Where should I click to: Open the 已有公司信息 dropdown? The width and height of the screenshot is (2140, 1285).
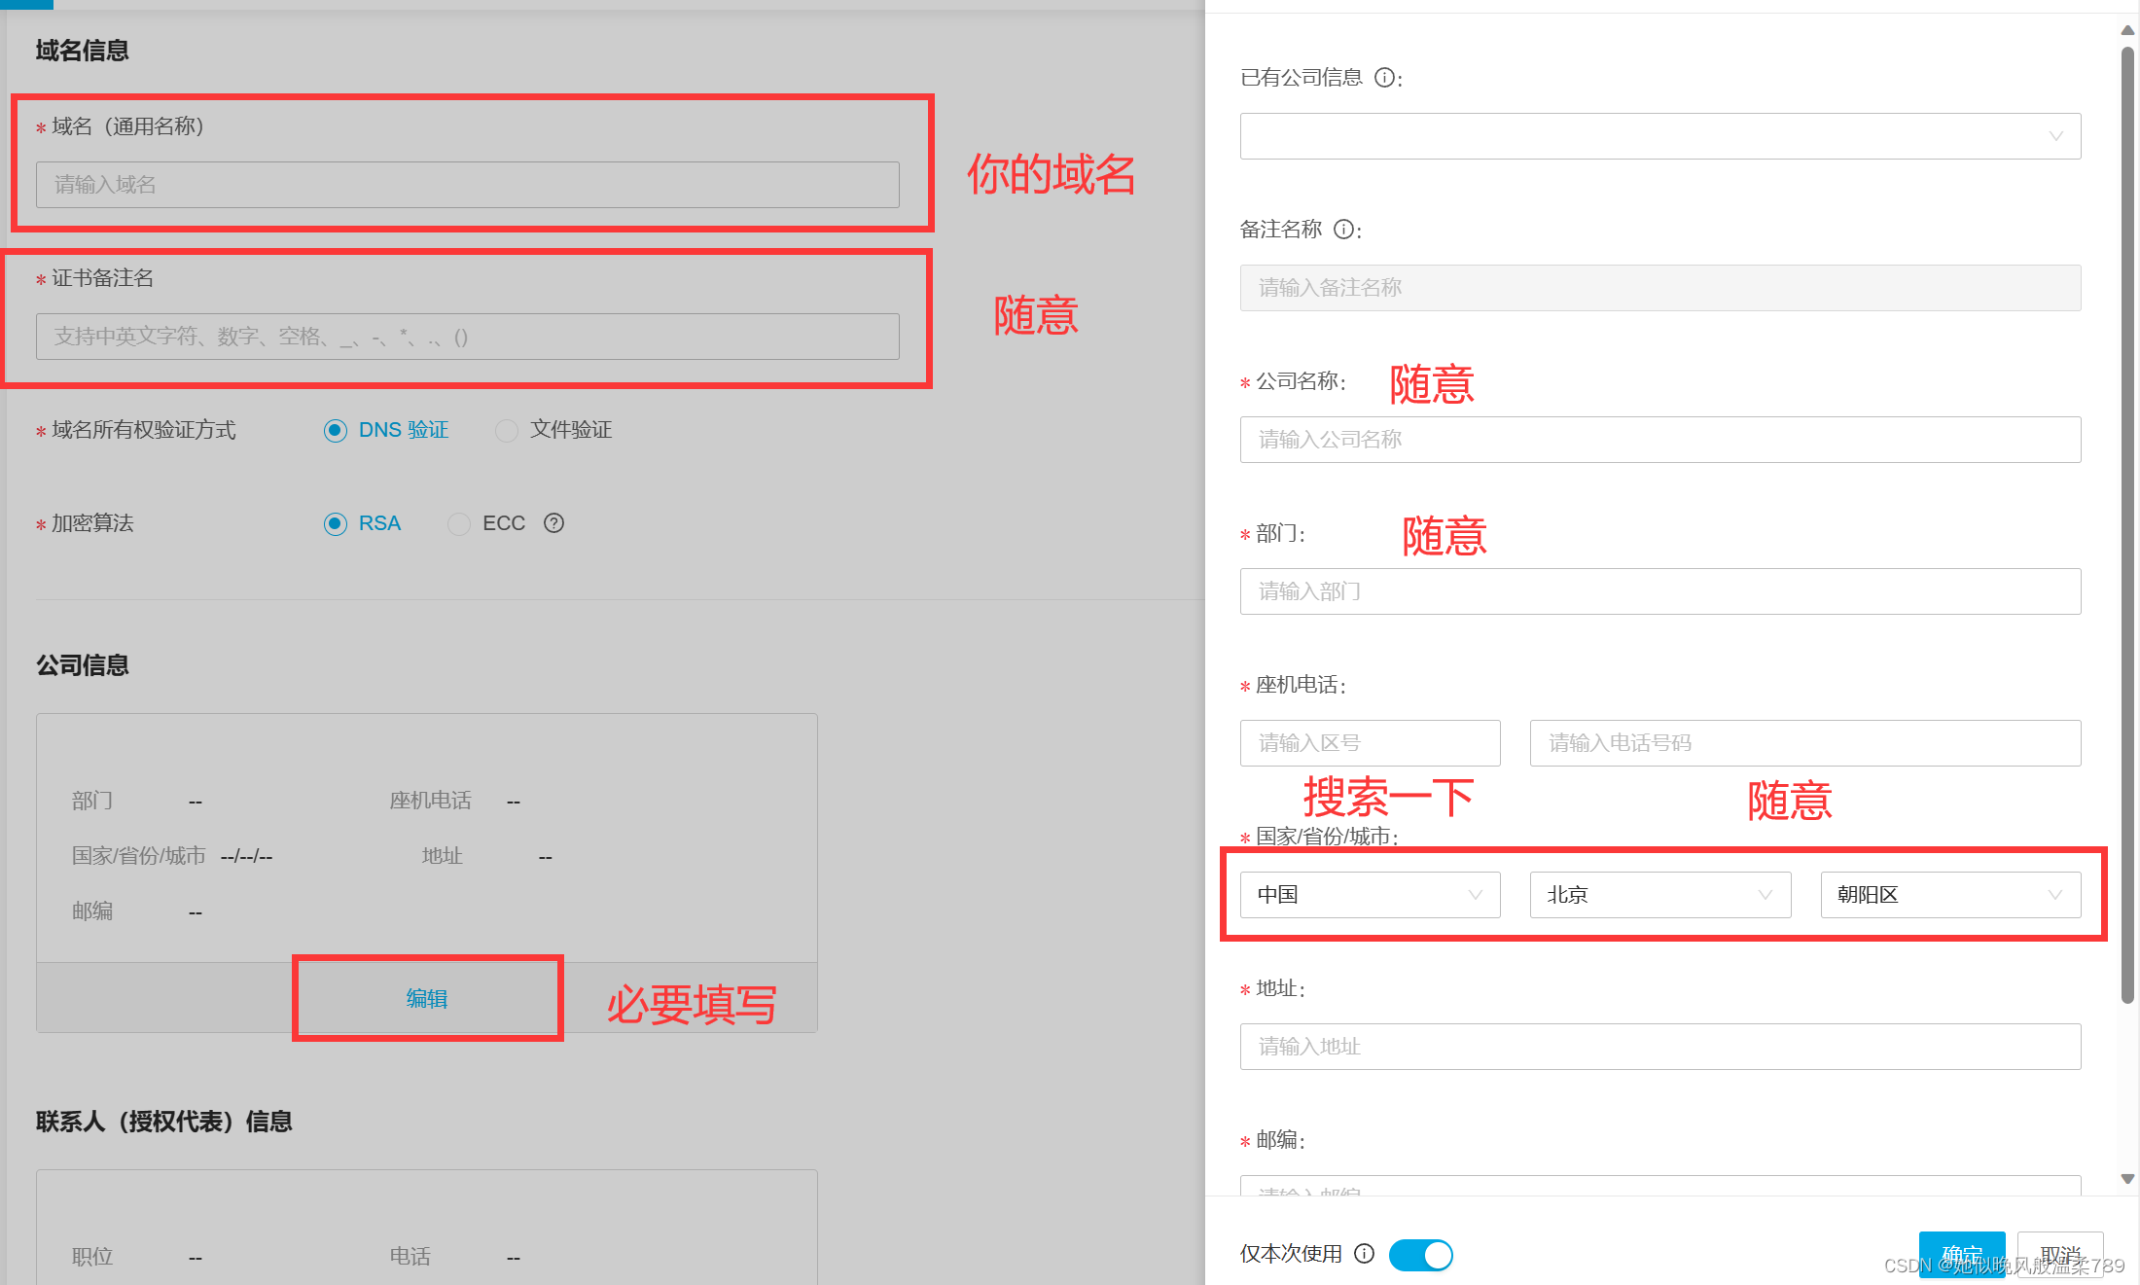pos(1660,136)
